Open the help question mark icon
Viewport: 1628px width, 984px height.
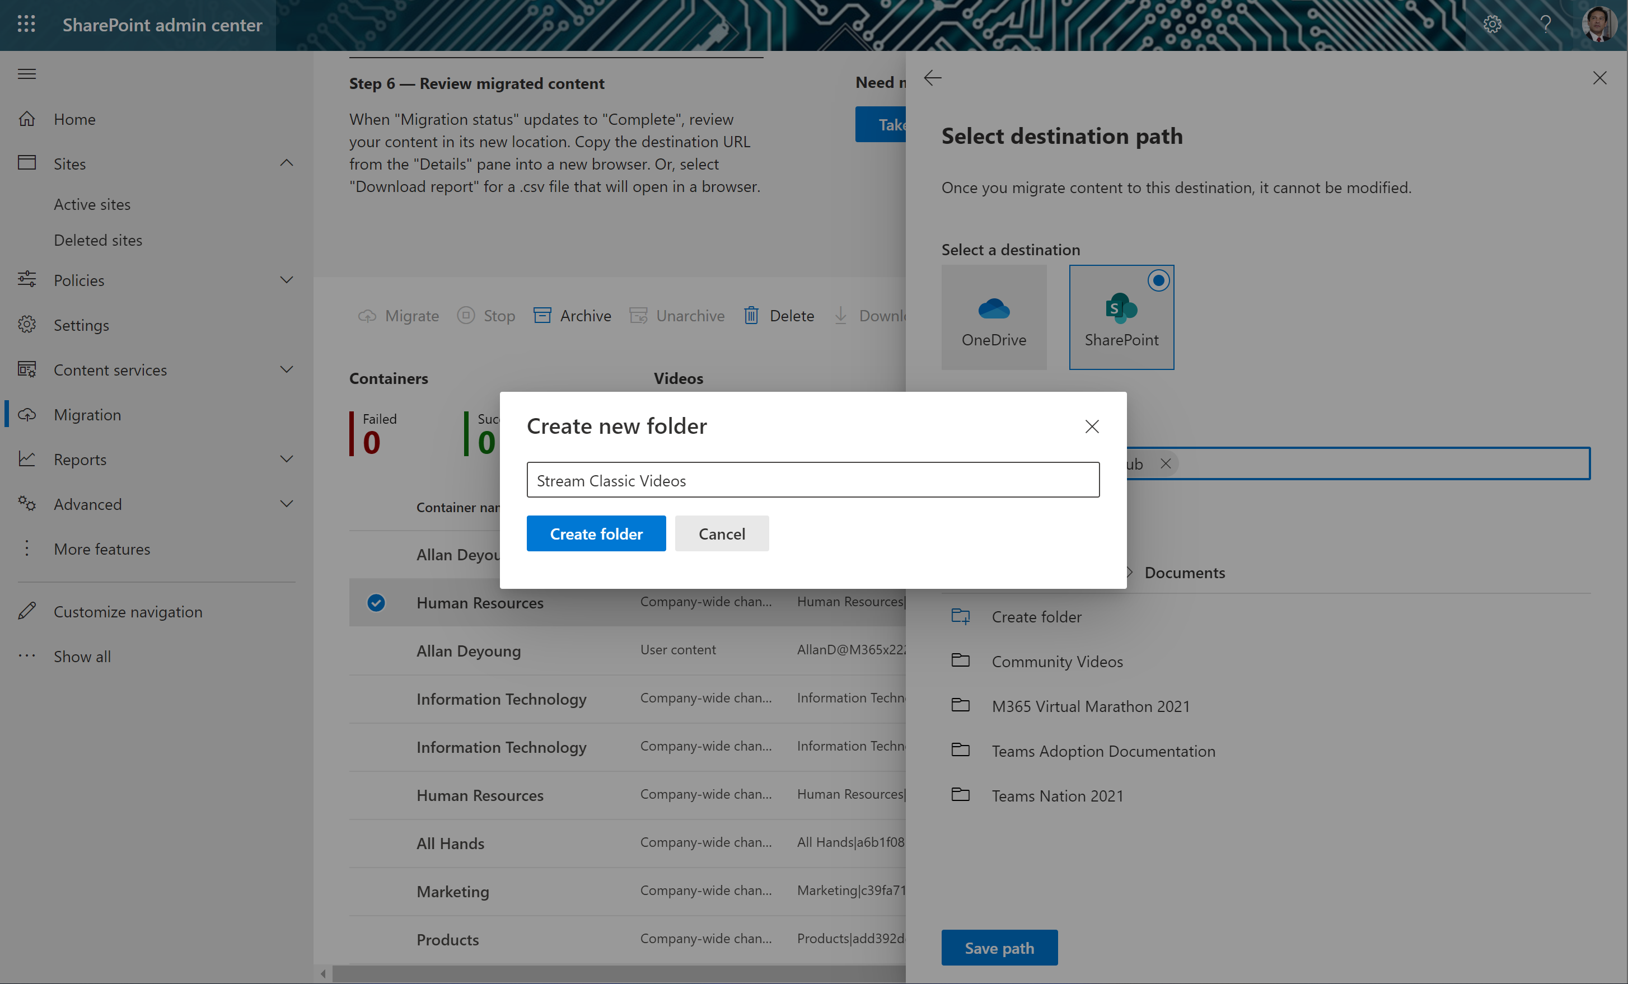[1545, 25]
